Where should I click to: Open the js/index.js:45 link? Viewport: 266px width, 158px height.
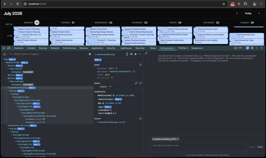(x=113, y=103)
